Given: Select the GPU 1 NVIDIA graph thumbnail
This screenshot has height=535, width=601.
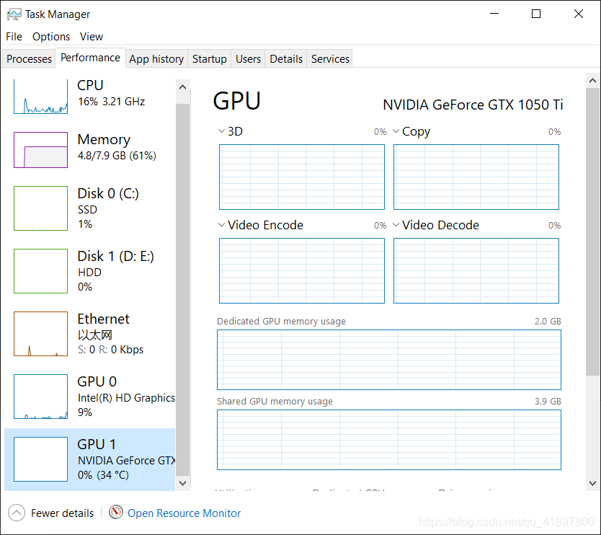Looking at the screenshot, I should 40,459.
